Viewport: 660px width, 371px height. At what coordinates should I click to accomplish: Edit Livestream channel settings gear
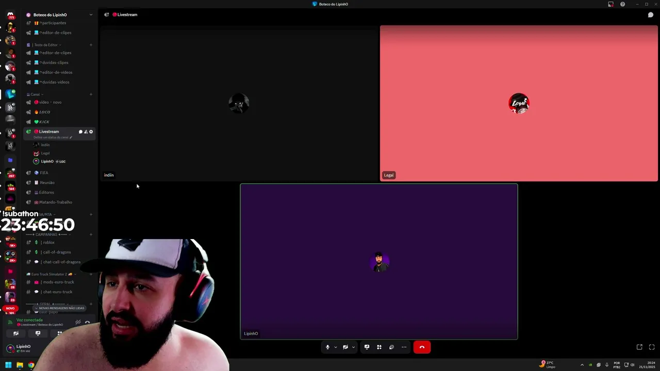(x=91, y=132)
